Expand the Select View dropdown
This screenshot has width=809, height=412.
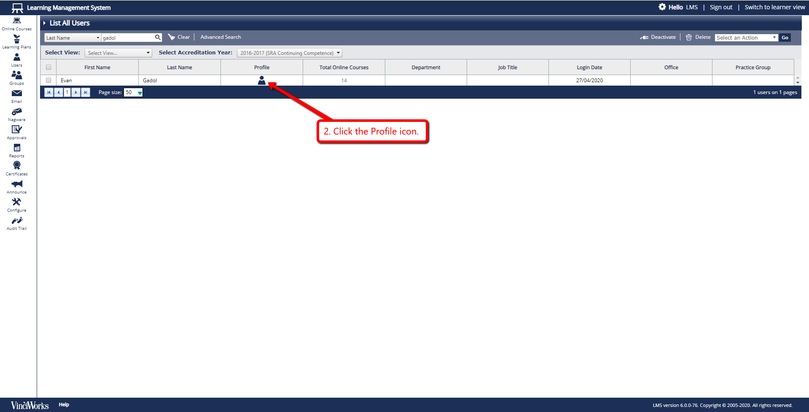point(118,53)
